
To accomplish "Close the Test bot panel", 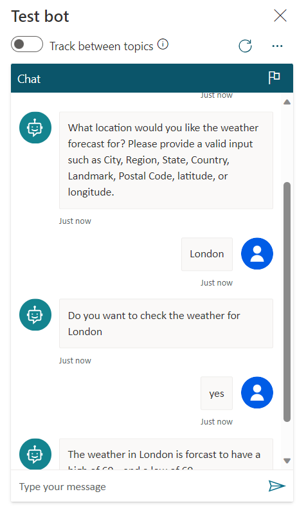I will tap(280, 15).
